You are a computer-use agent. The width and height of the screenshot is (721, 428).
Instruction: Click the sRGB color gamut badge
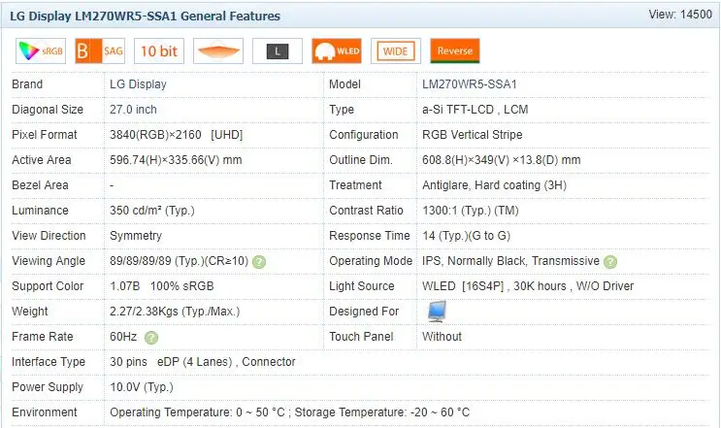click(41, 51)
